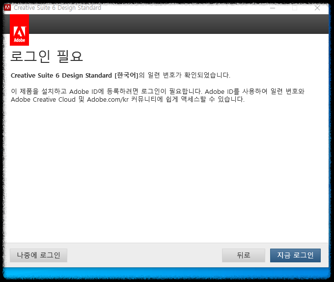Image resolution: width=334 pixels, height=282 pixels.
Task: Click the Adobe.com/kr text in the description
Action: (x=108, y=99)
